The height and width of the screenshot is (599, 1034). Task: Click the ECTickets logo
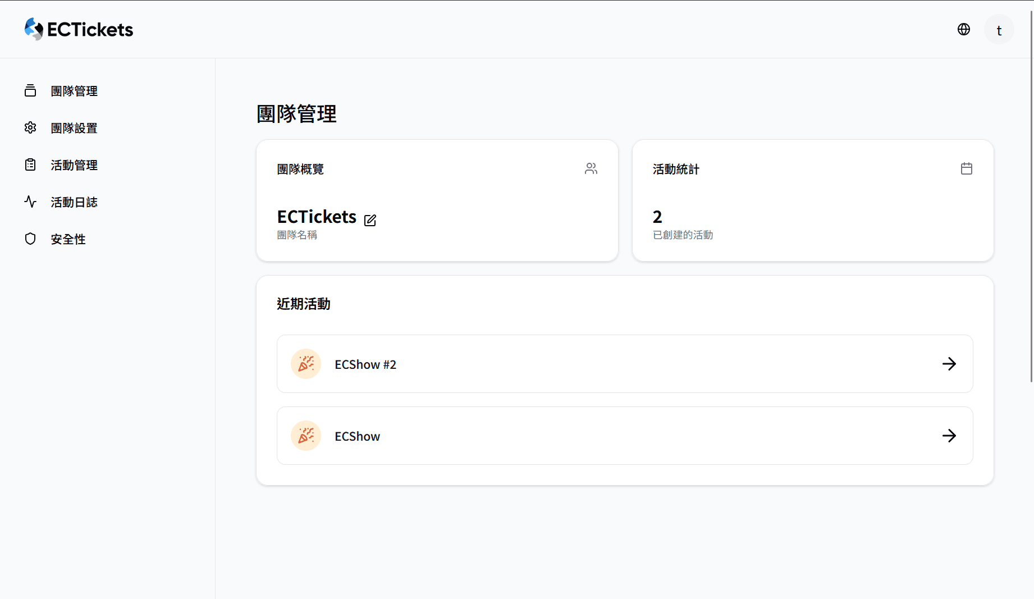(x=79, y=29)
